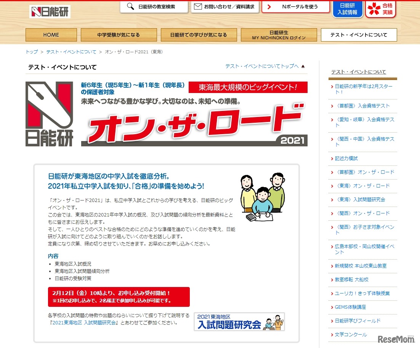
Task: Open 〈関西・中国〉入会資格テスト sidebar link
Action: (365, 142)
